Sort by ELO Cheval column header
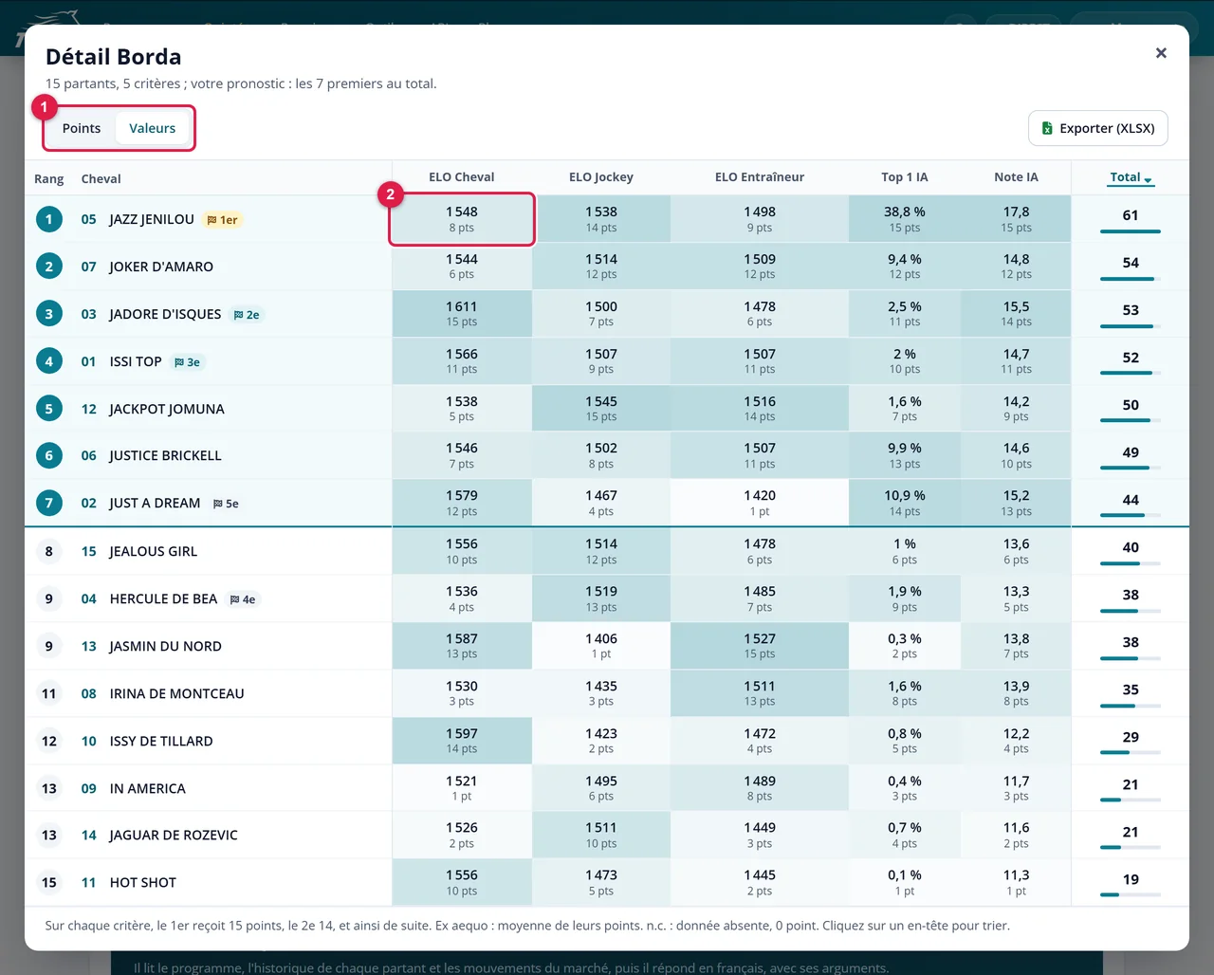 click(x=462, y=177)
